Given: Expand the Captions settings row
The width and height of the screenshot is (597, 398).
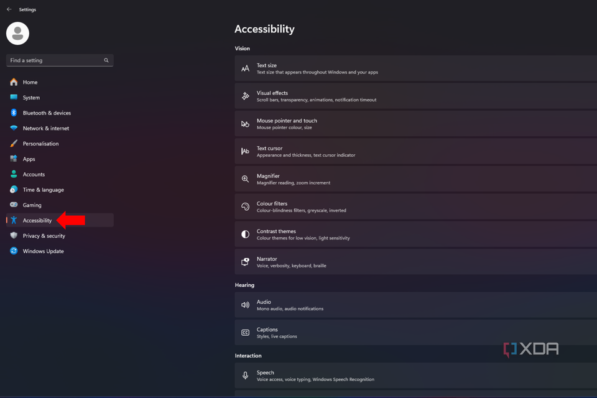Looking at the screenshot, I should (x=410, y=333).
